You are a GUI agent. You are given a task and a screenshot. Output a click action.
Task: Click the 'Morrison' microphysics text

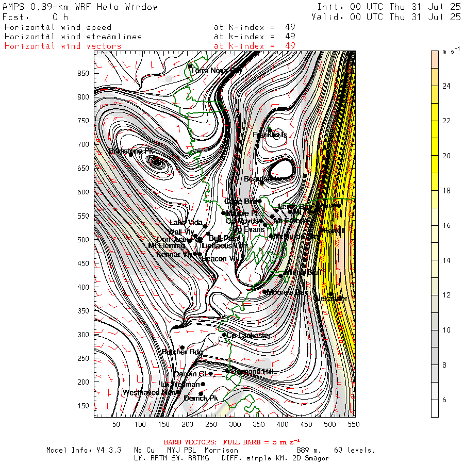click(221, 450)
